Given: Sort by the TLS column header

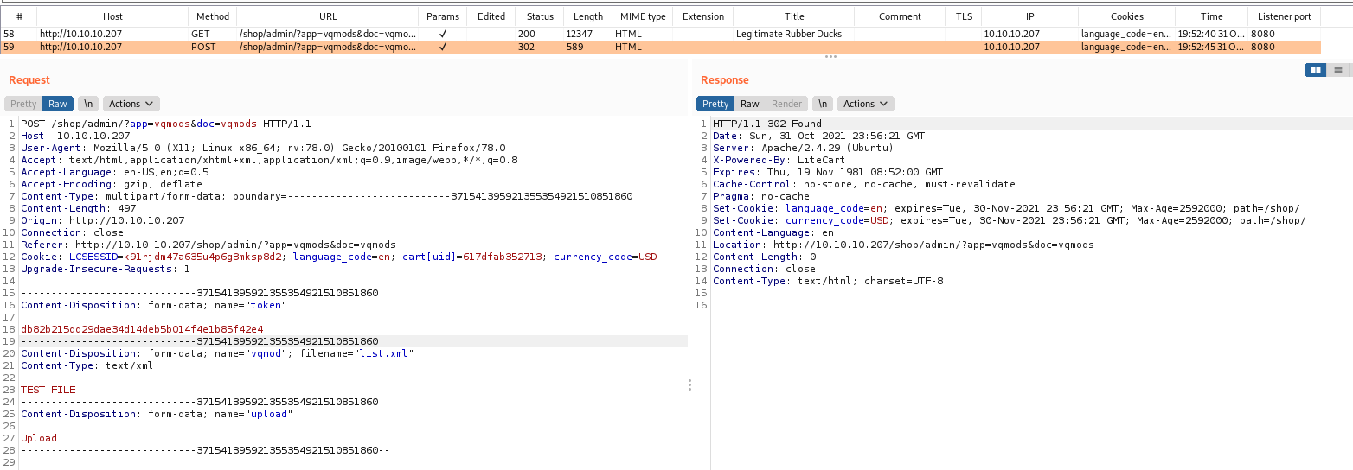Looking at the screenshot, I should click(964, 16).
